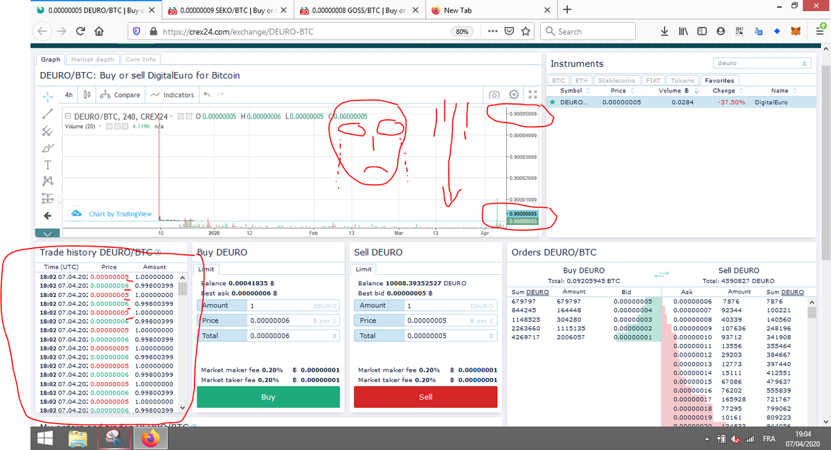Open File Explorer from taskbar
The width and height of the screenshot is (831, 450).
(x=78, y=438)
